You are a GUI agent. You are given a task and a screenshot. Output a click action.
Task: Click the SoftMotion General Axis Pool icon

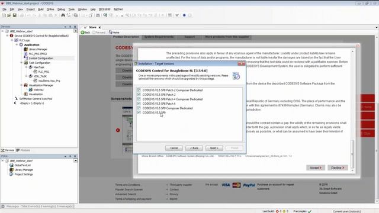16,99
